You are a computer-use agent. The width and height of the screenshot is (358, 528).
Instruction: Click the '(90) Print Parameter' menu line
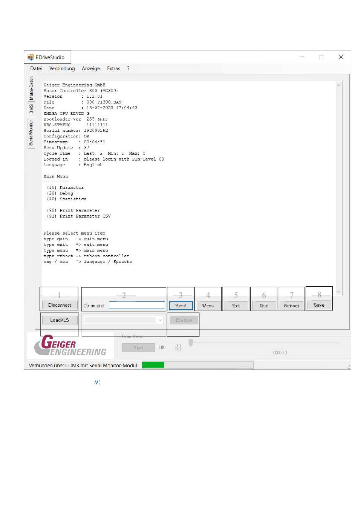73,210
